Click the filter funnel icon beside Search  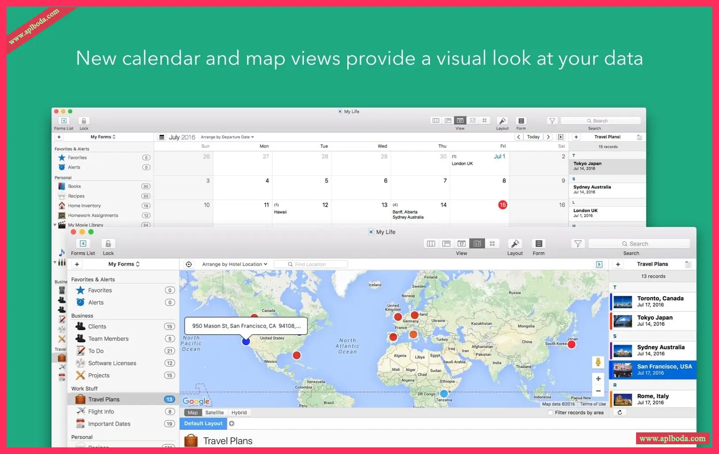[577, 244]
